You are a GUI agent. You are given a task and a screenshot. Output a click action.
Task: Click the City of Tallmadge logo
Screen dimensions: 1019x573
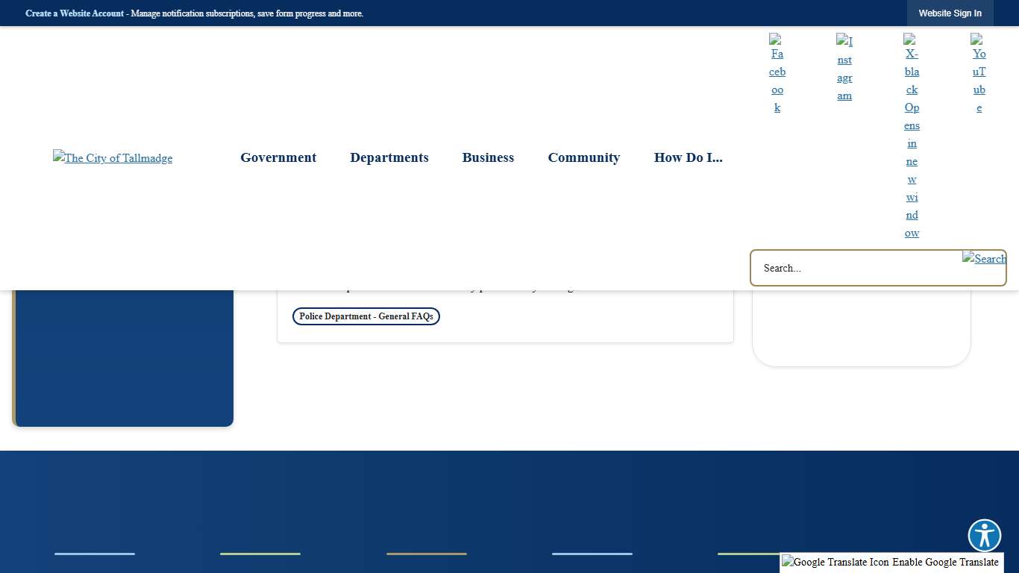(112, 158)
